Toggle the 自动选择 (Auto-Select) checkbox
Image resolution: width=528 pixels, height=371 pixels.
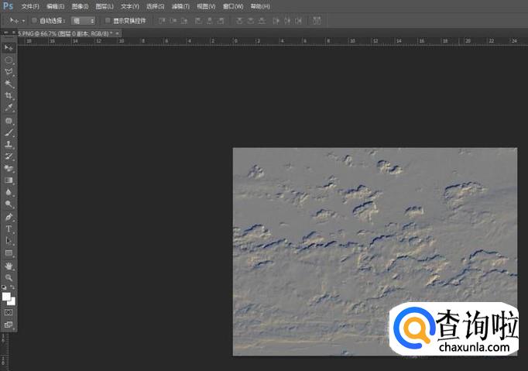click(x=35, y=20)
